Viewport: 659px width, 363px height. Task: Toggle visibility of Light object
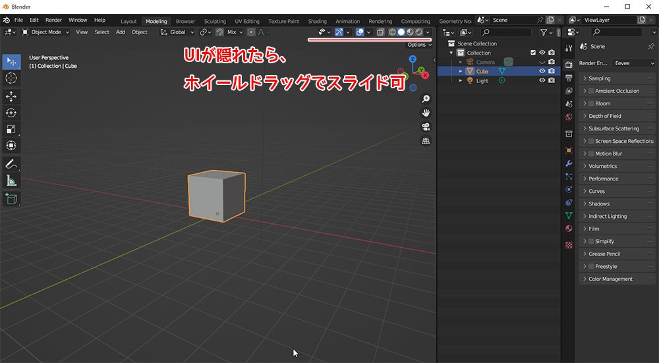point(542,80)
